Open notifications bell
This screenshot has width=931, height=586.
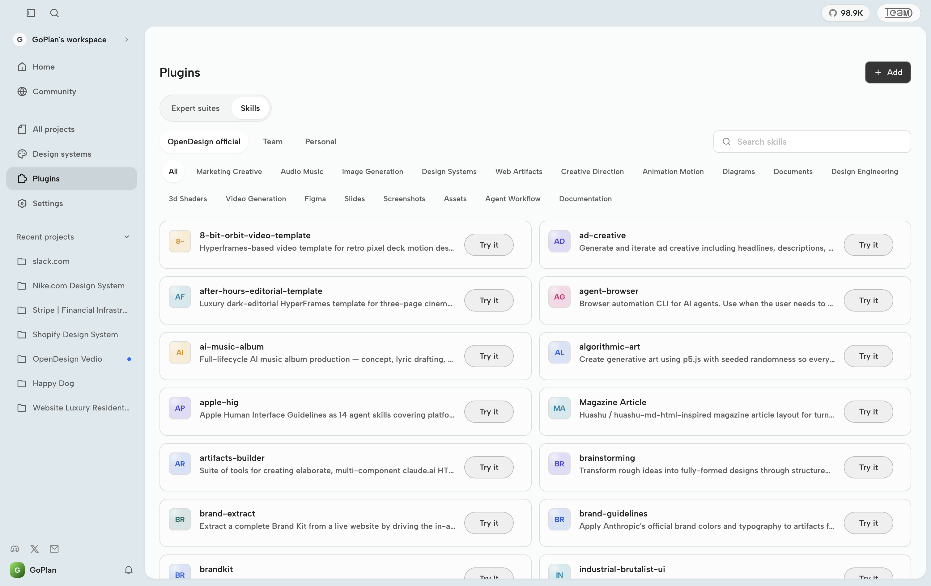pyautogui.click(x=129, y=570)
